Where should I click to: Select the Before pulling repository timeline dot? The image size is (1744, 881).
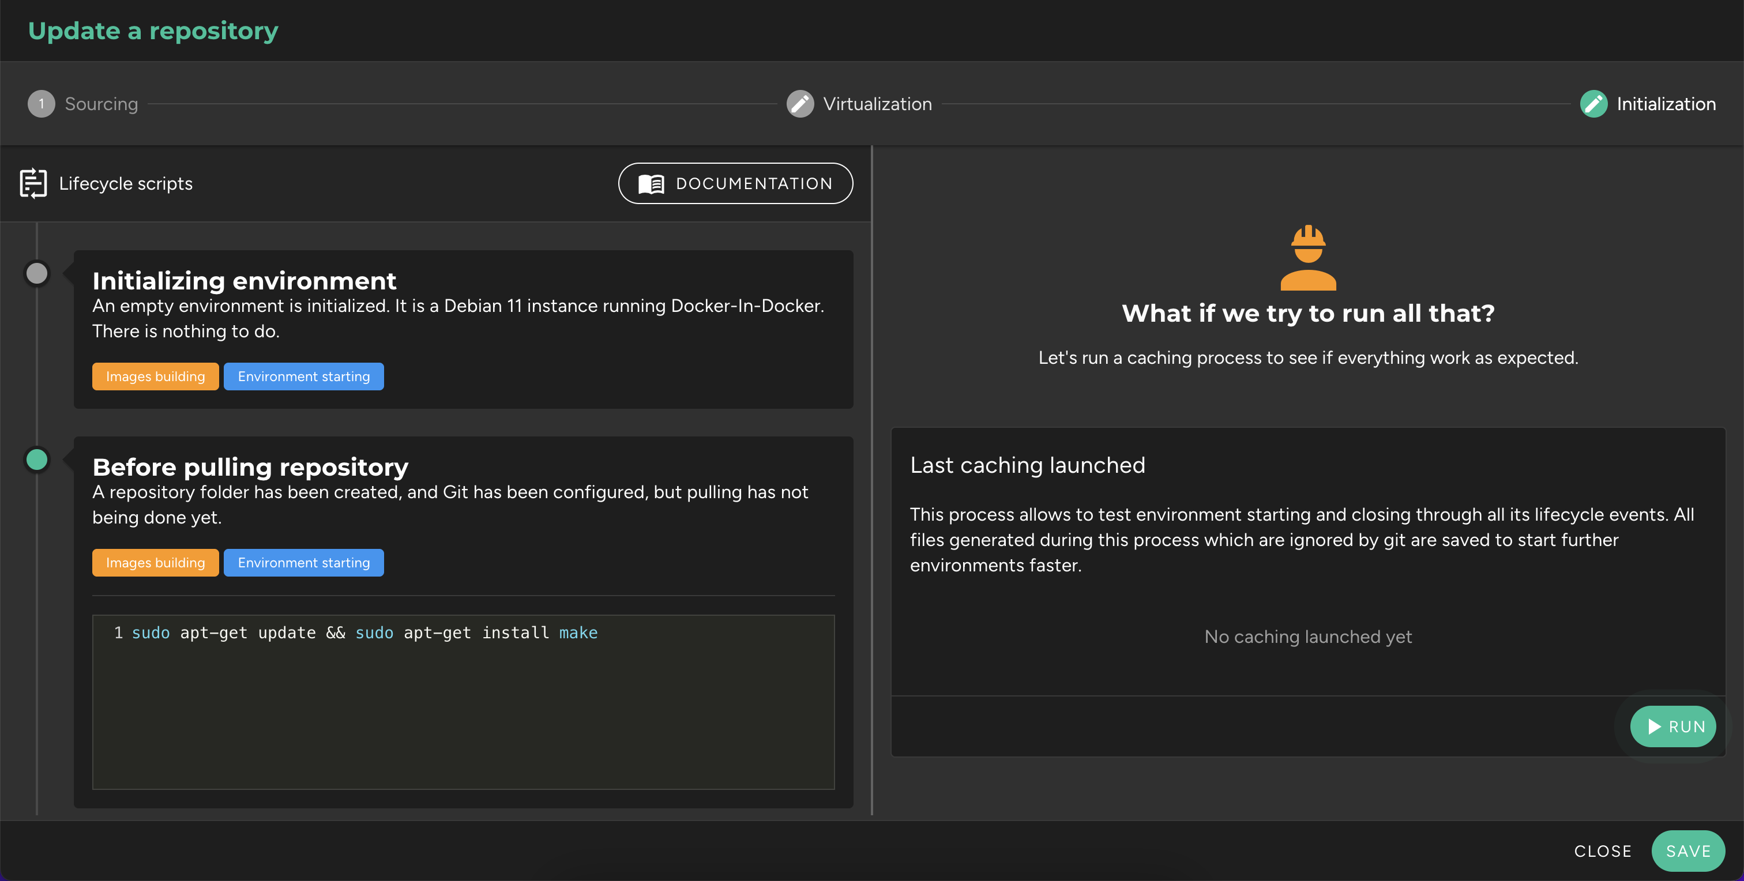click(36, 460)
